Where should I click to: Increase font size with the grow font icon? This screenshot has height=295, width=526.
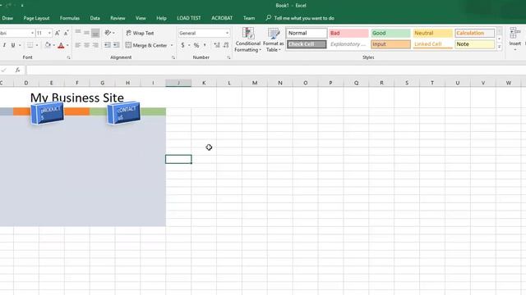58,33
